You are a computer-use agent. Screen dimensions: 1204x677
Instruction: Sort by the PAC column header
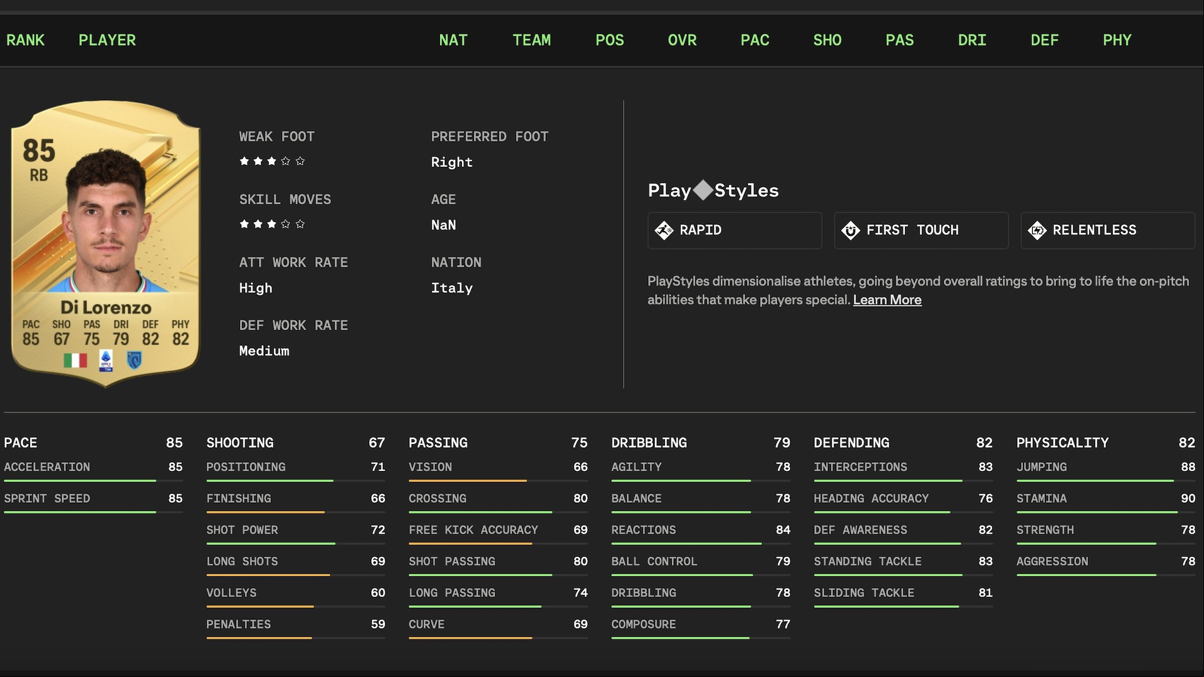tap(755, 40)
